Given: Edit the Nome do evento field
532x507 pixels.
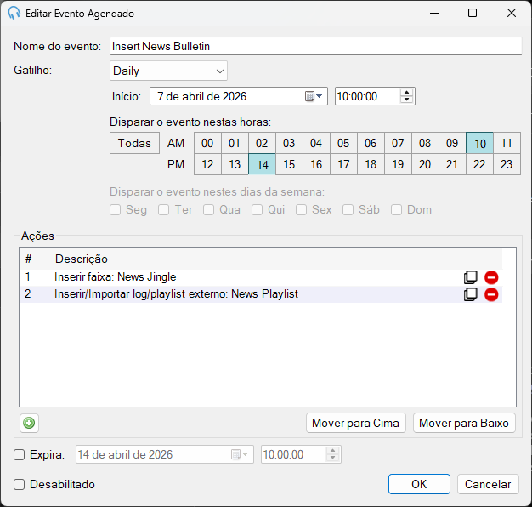Looking at the screenshot, I should pos(316,46).
